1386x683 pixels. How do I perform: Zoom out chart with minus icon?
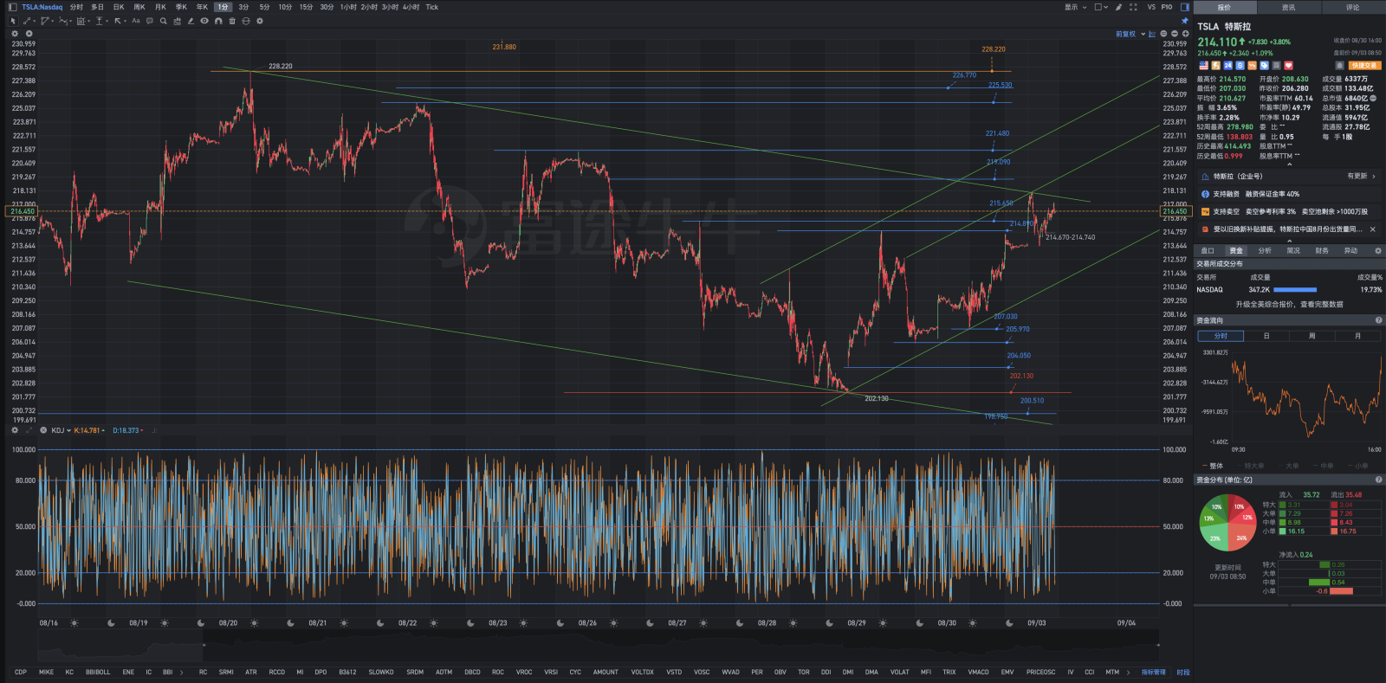(1175, 34)
